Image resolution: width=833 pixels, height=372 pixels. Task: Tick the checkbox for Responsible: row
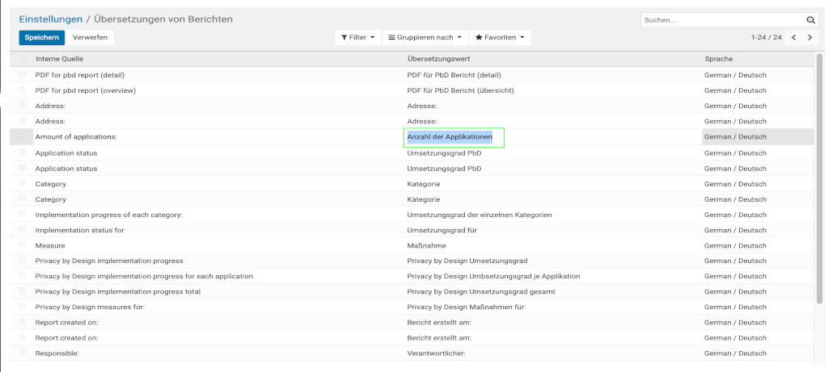[x=23, y=353]
